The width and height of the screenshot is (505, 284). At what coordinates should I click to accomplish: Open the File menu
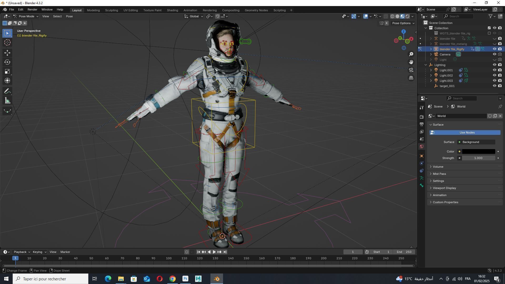coord(12,9)
